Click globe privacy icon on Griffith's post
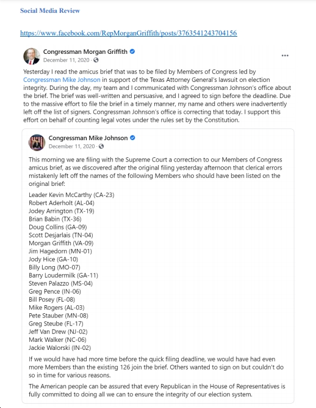 point(96,60)
